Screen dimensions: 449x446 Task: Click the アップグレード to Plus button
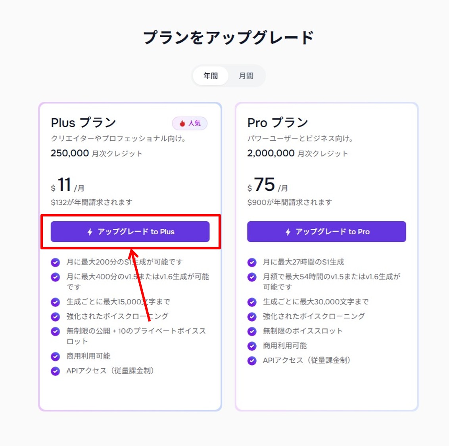click(130, 232)
